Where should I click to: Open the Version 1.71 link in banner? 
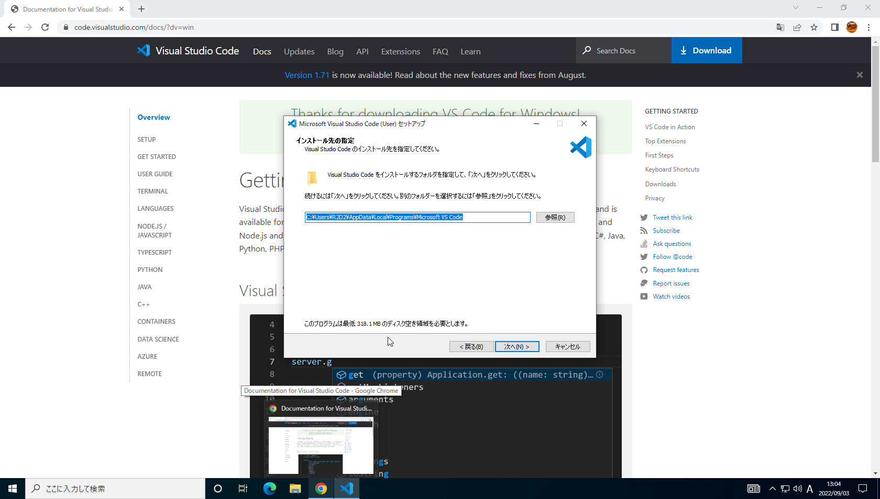307,75
